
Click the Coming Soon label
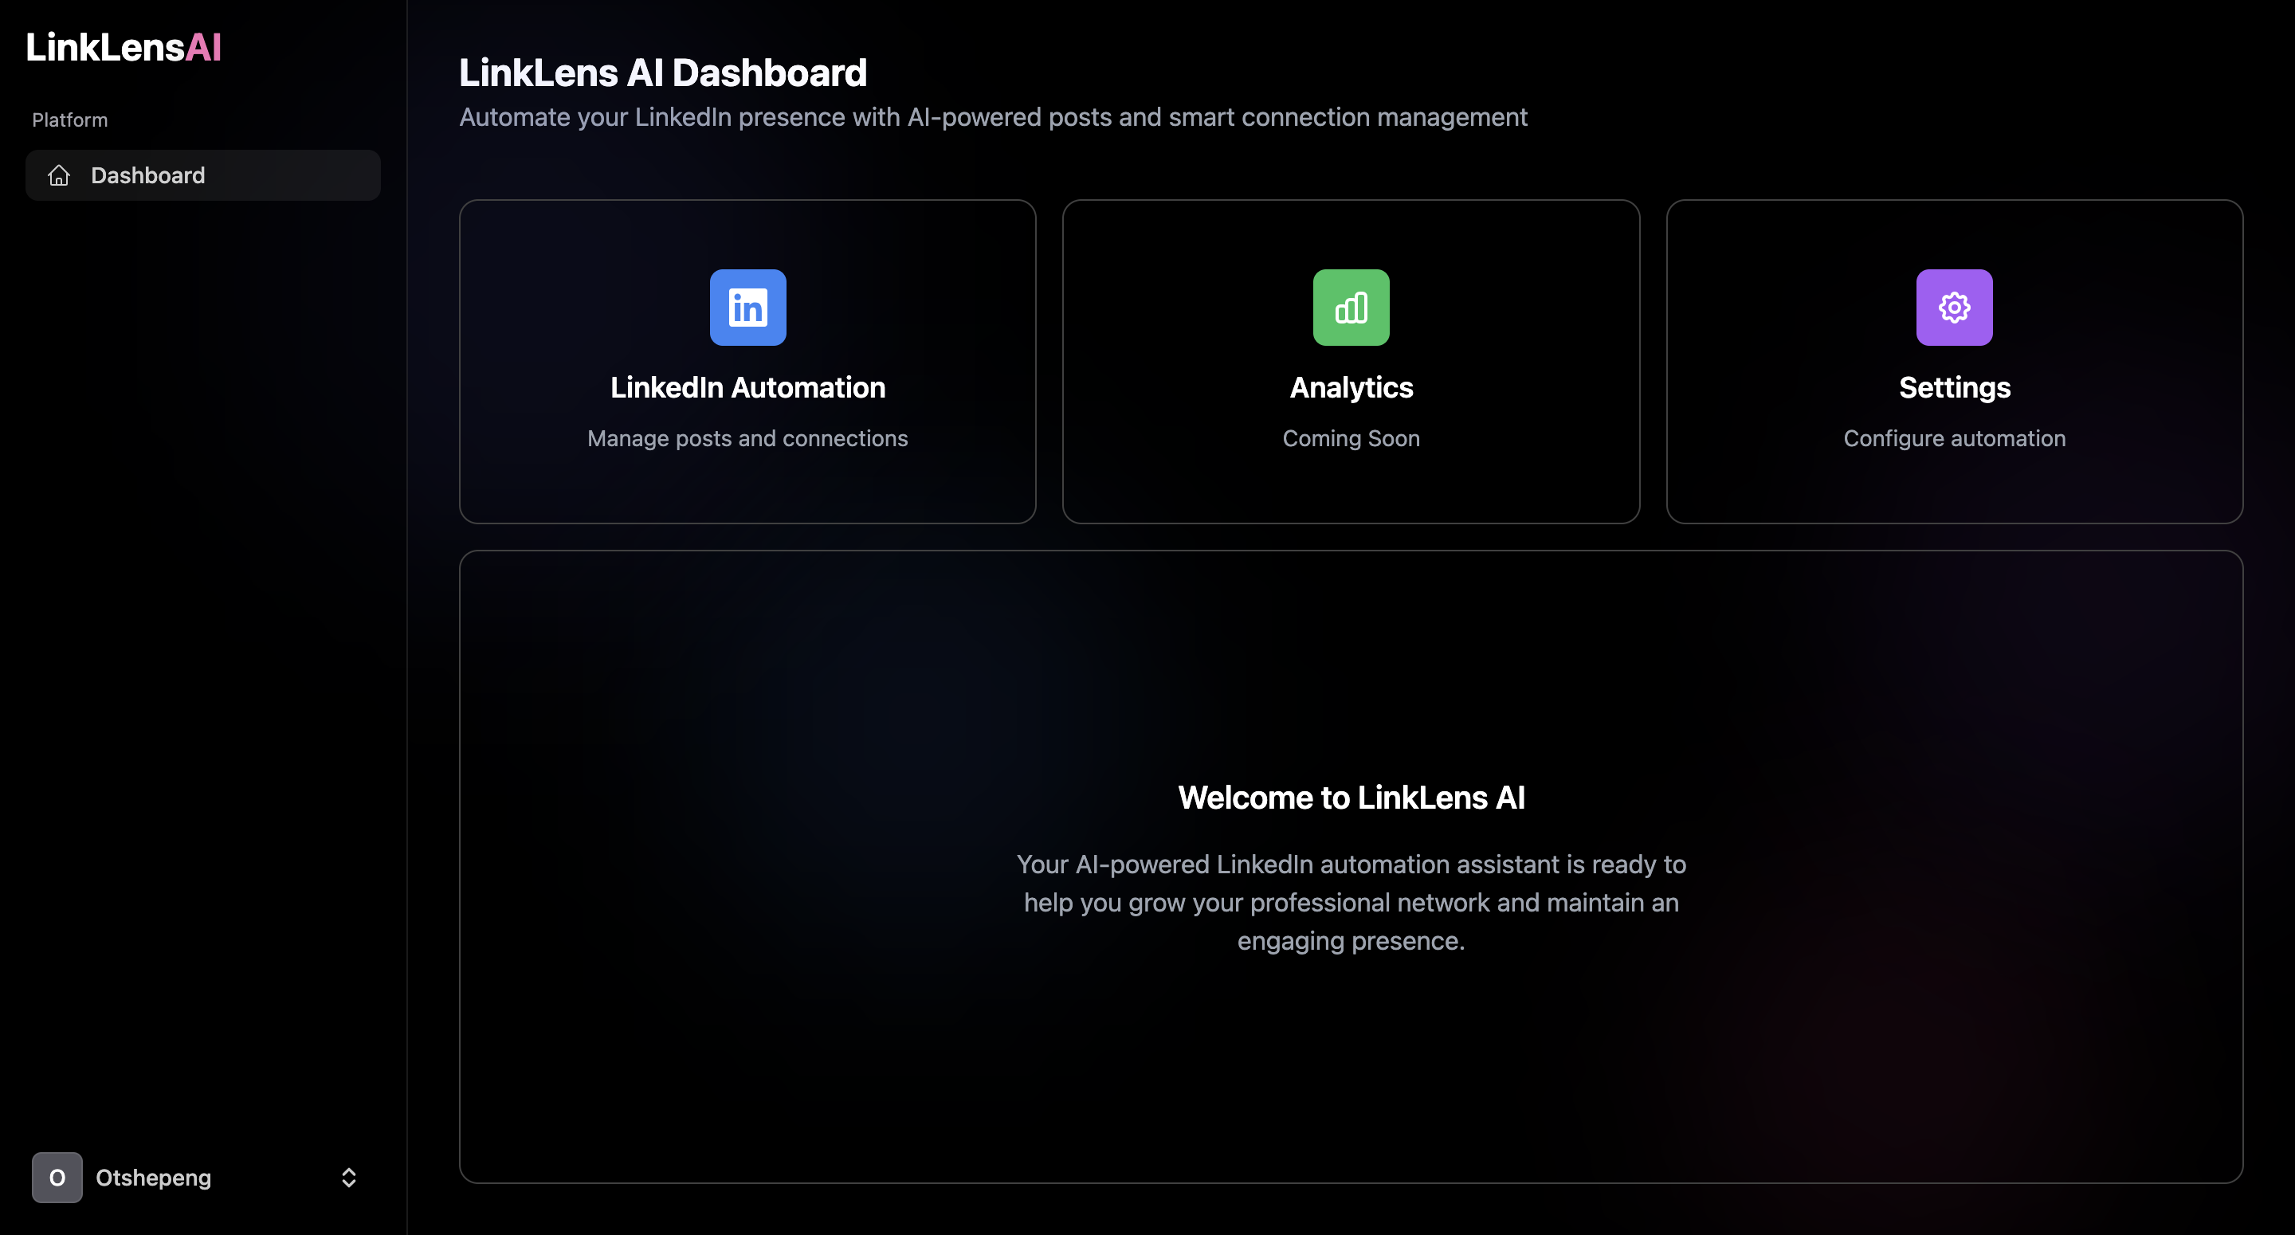click(1351, 438)
